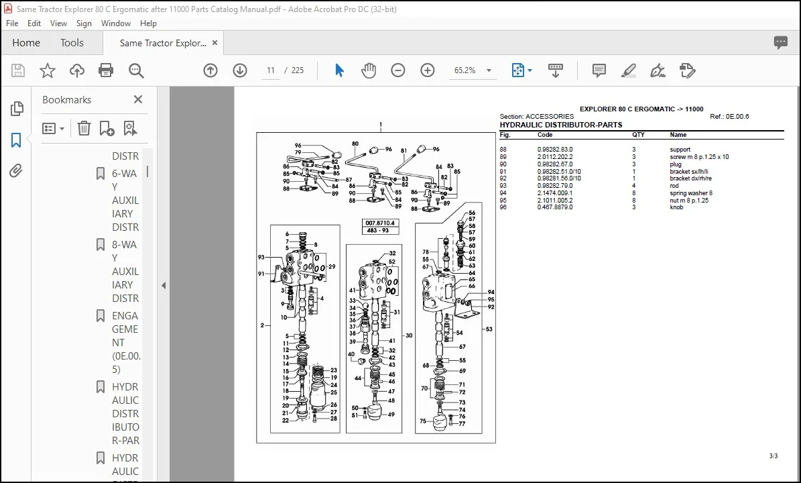Image resolution: width=801 pixels, height=483 pixels.
Task: Click the 'bracket sx/lh/li' part name
Action: click(688, 172)
